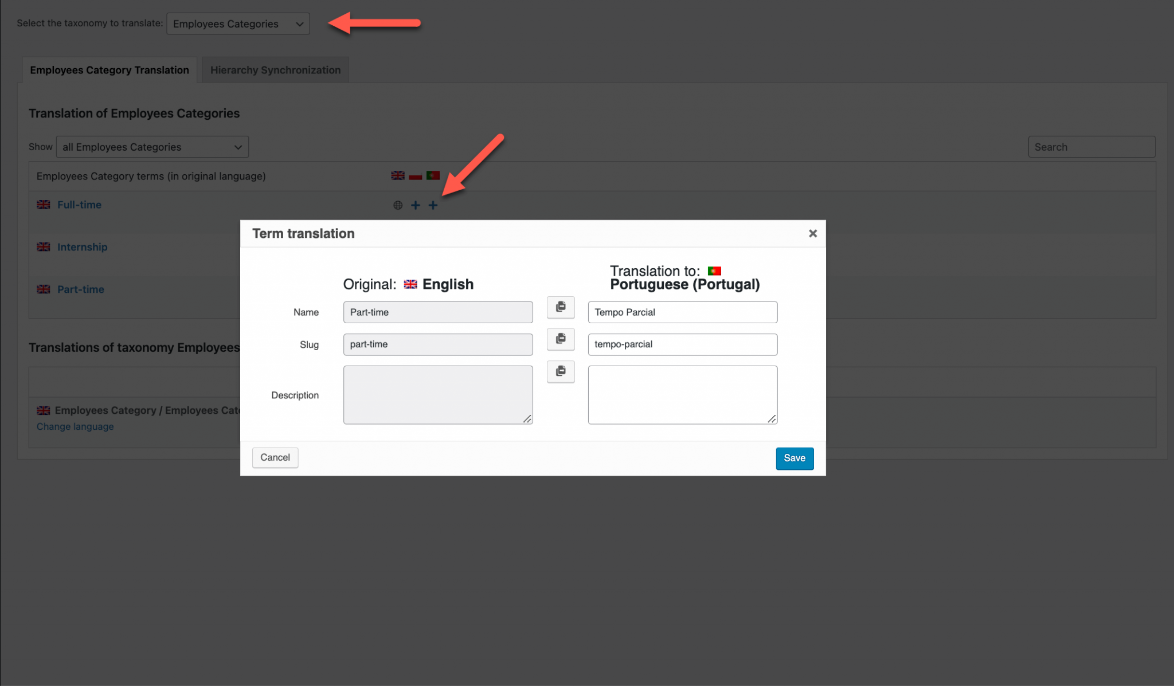
Task: Save the term translation
Action: [795, 458]
